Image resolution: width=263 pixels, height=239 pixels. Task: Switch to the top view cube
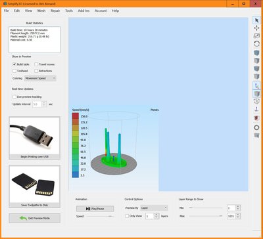click(256, 60)
